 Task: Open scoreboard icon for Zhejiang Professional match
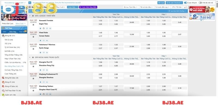44,82
